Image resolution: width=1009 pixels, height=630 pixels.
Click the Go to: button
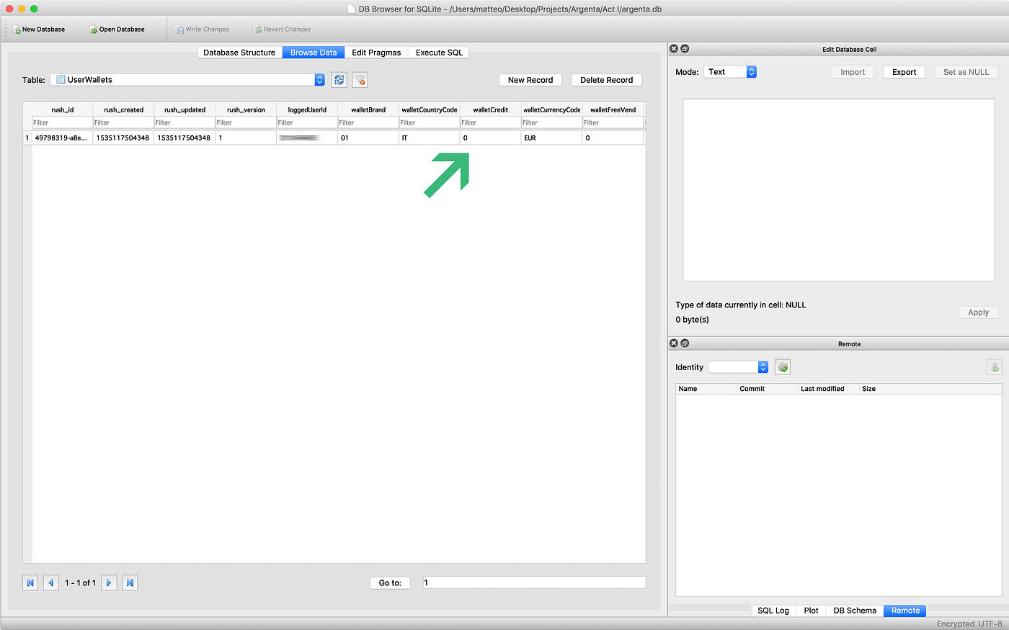[x=390, y=582]
